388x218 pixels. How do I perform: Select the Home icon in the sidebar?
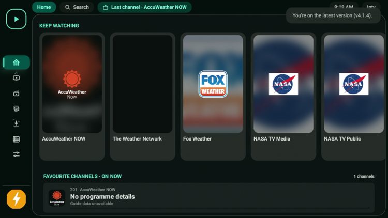point(17,63)
